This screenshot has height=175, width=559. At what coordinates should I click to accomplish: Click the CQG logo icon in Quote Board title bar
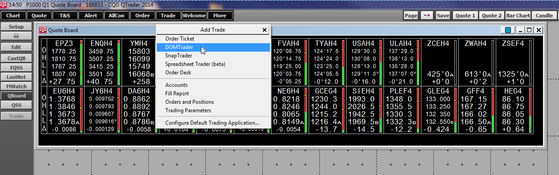tap(43, 30)
